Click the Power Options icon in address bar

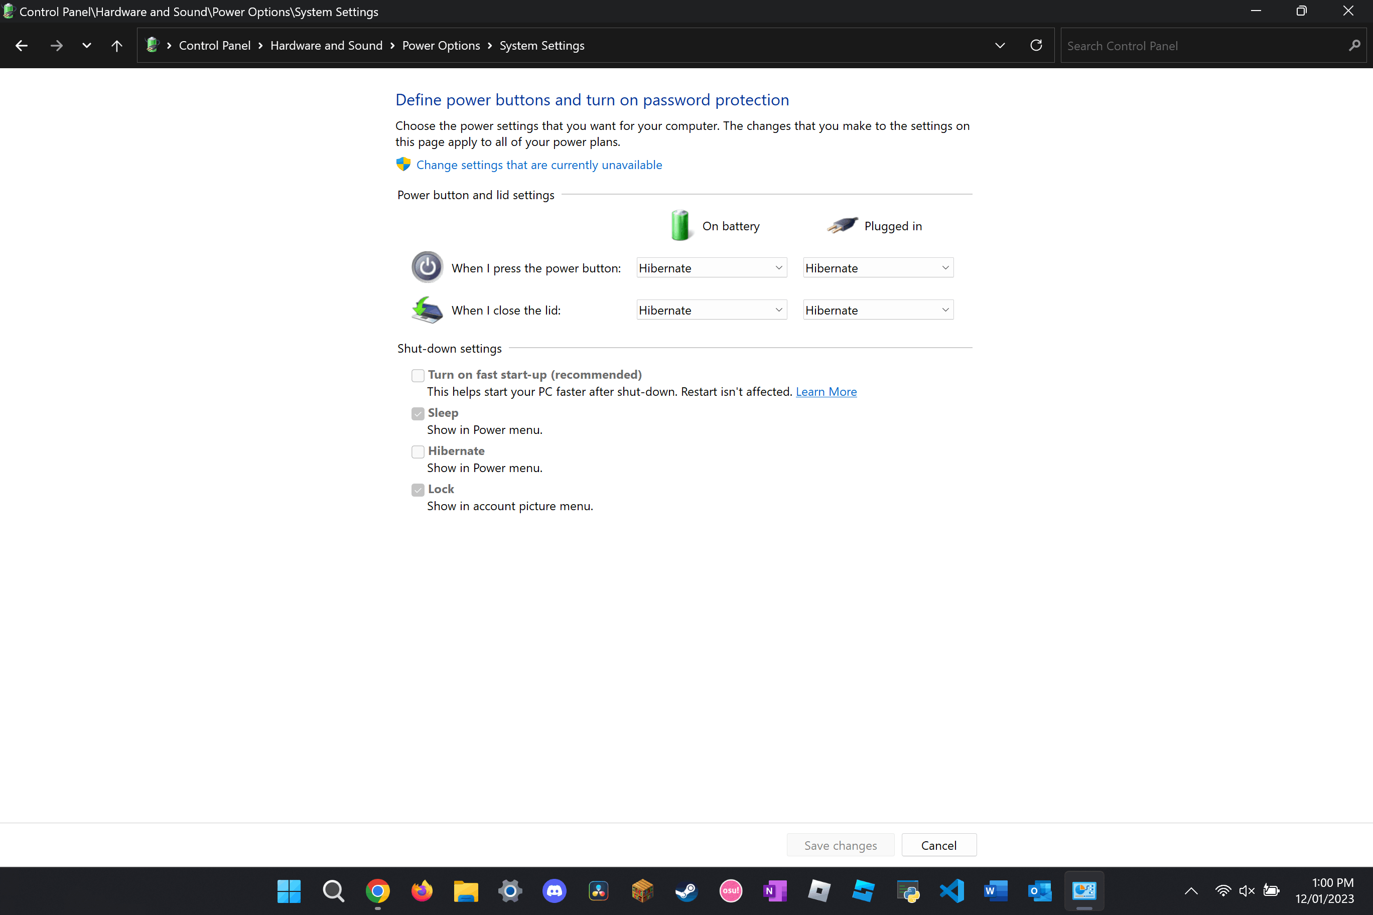(x=153, y=45)
